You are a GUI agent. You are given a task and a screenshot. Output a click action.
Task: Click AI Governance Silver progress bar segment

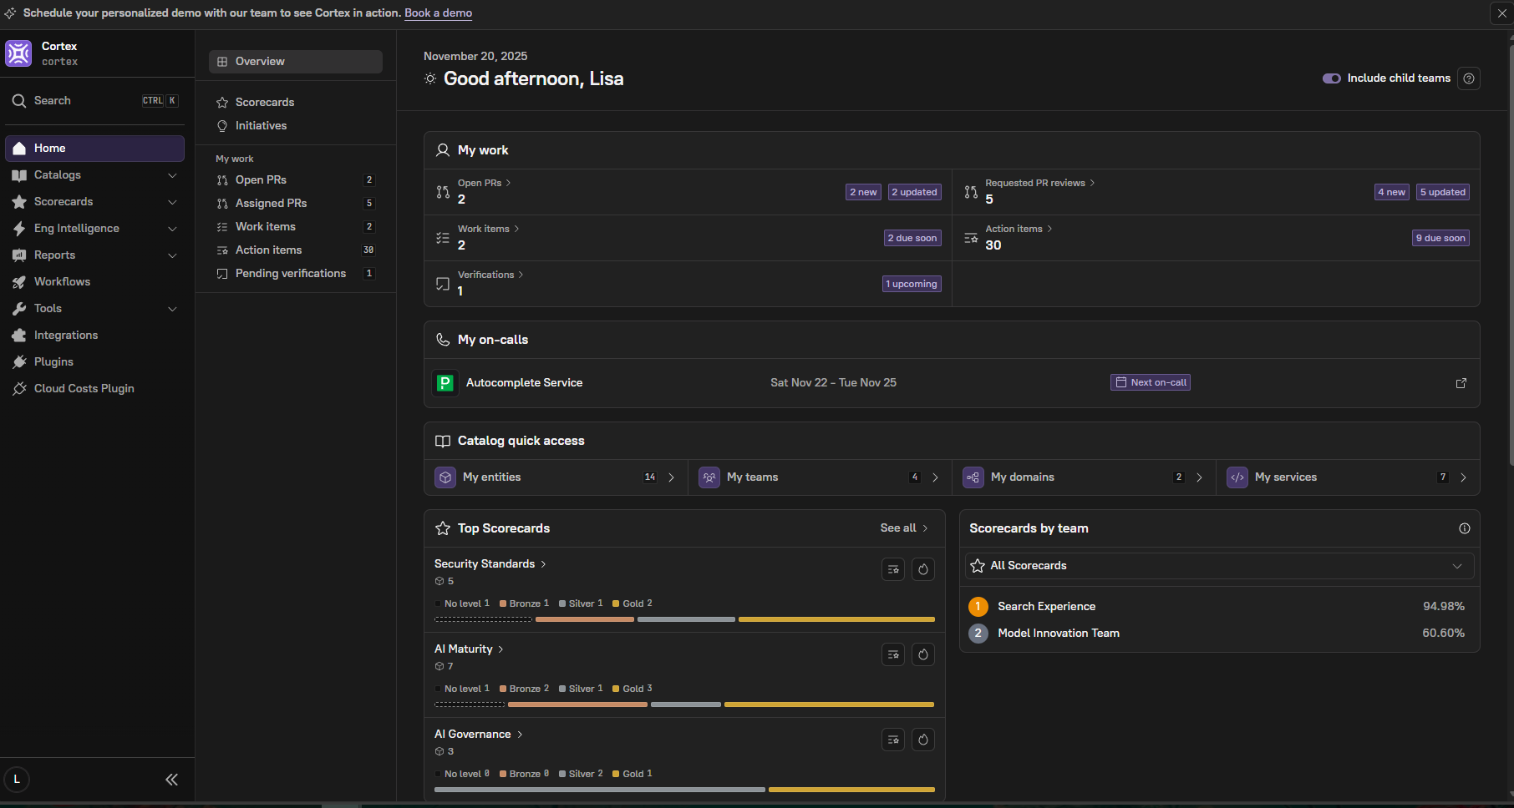600,790
